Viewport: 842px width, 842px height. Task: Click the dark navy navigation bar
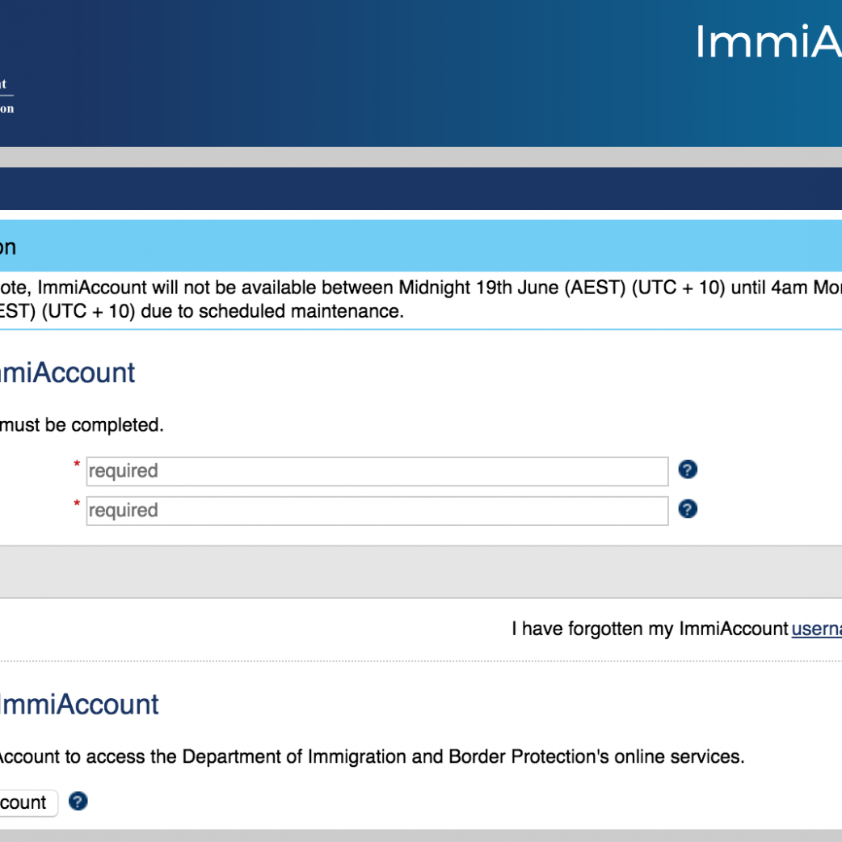pyautogui.click(x=420, y=188)
